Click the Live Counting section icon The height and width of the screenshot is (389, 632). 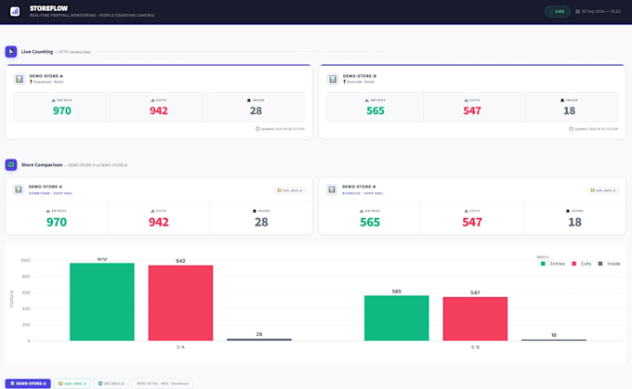pyautogui.click(x=11, y=52)
